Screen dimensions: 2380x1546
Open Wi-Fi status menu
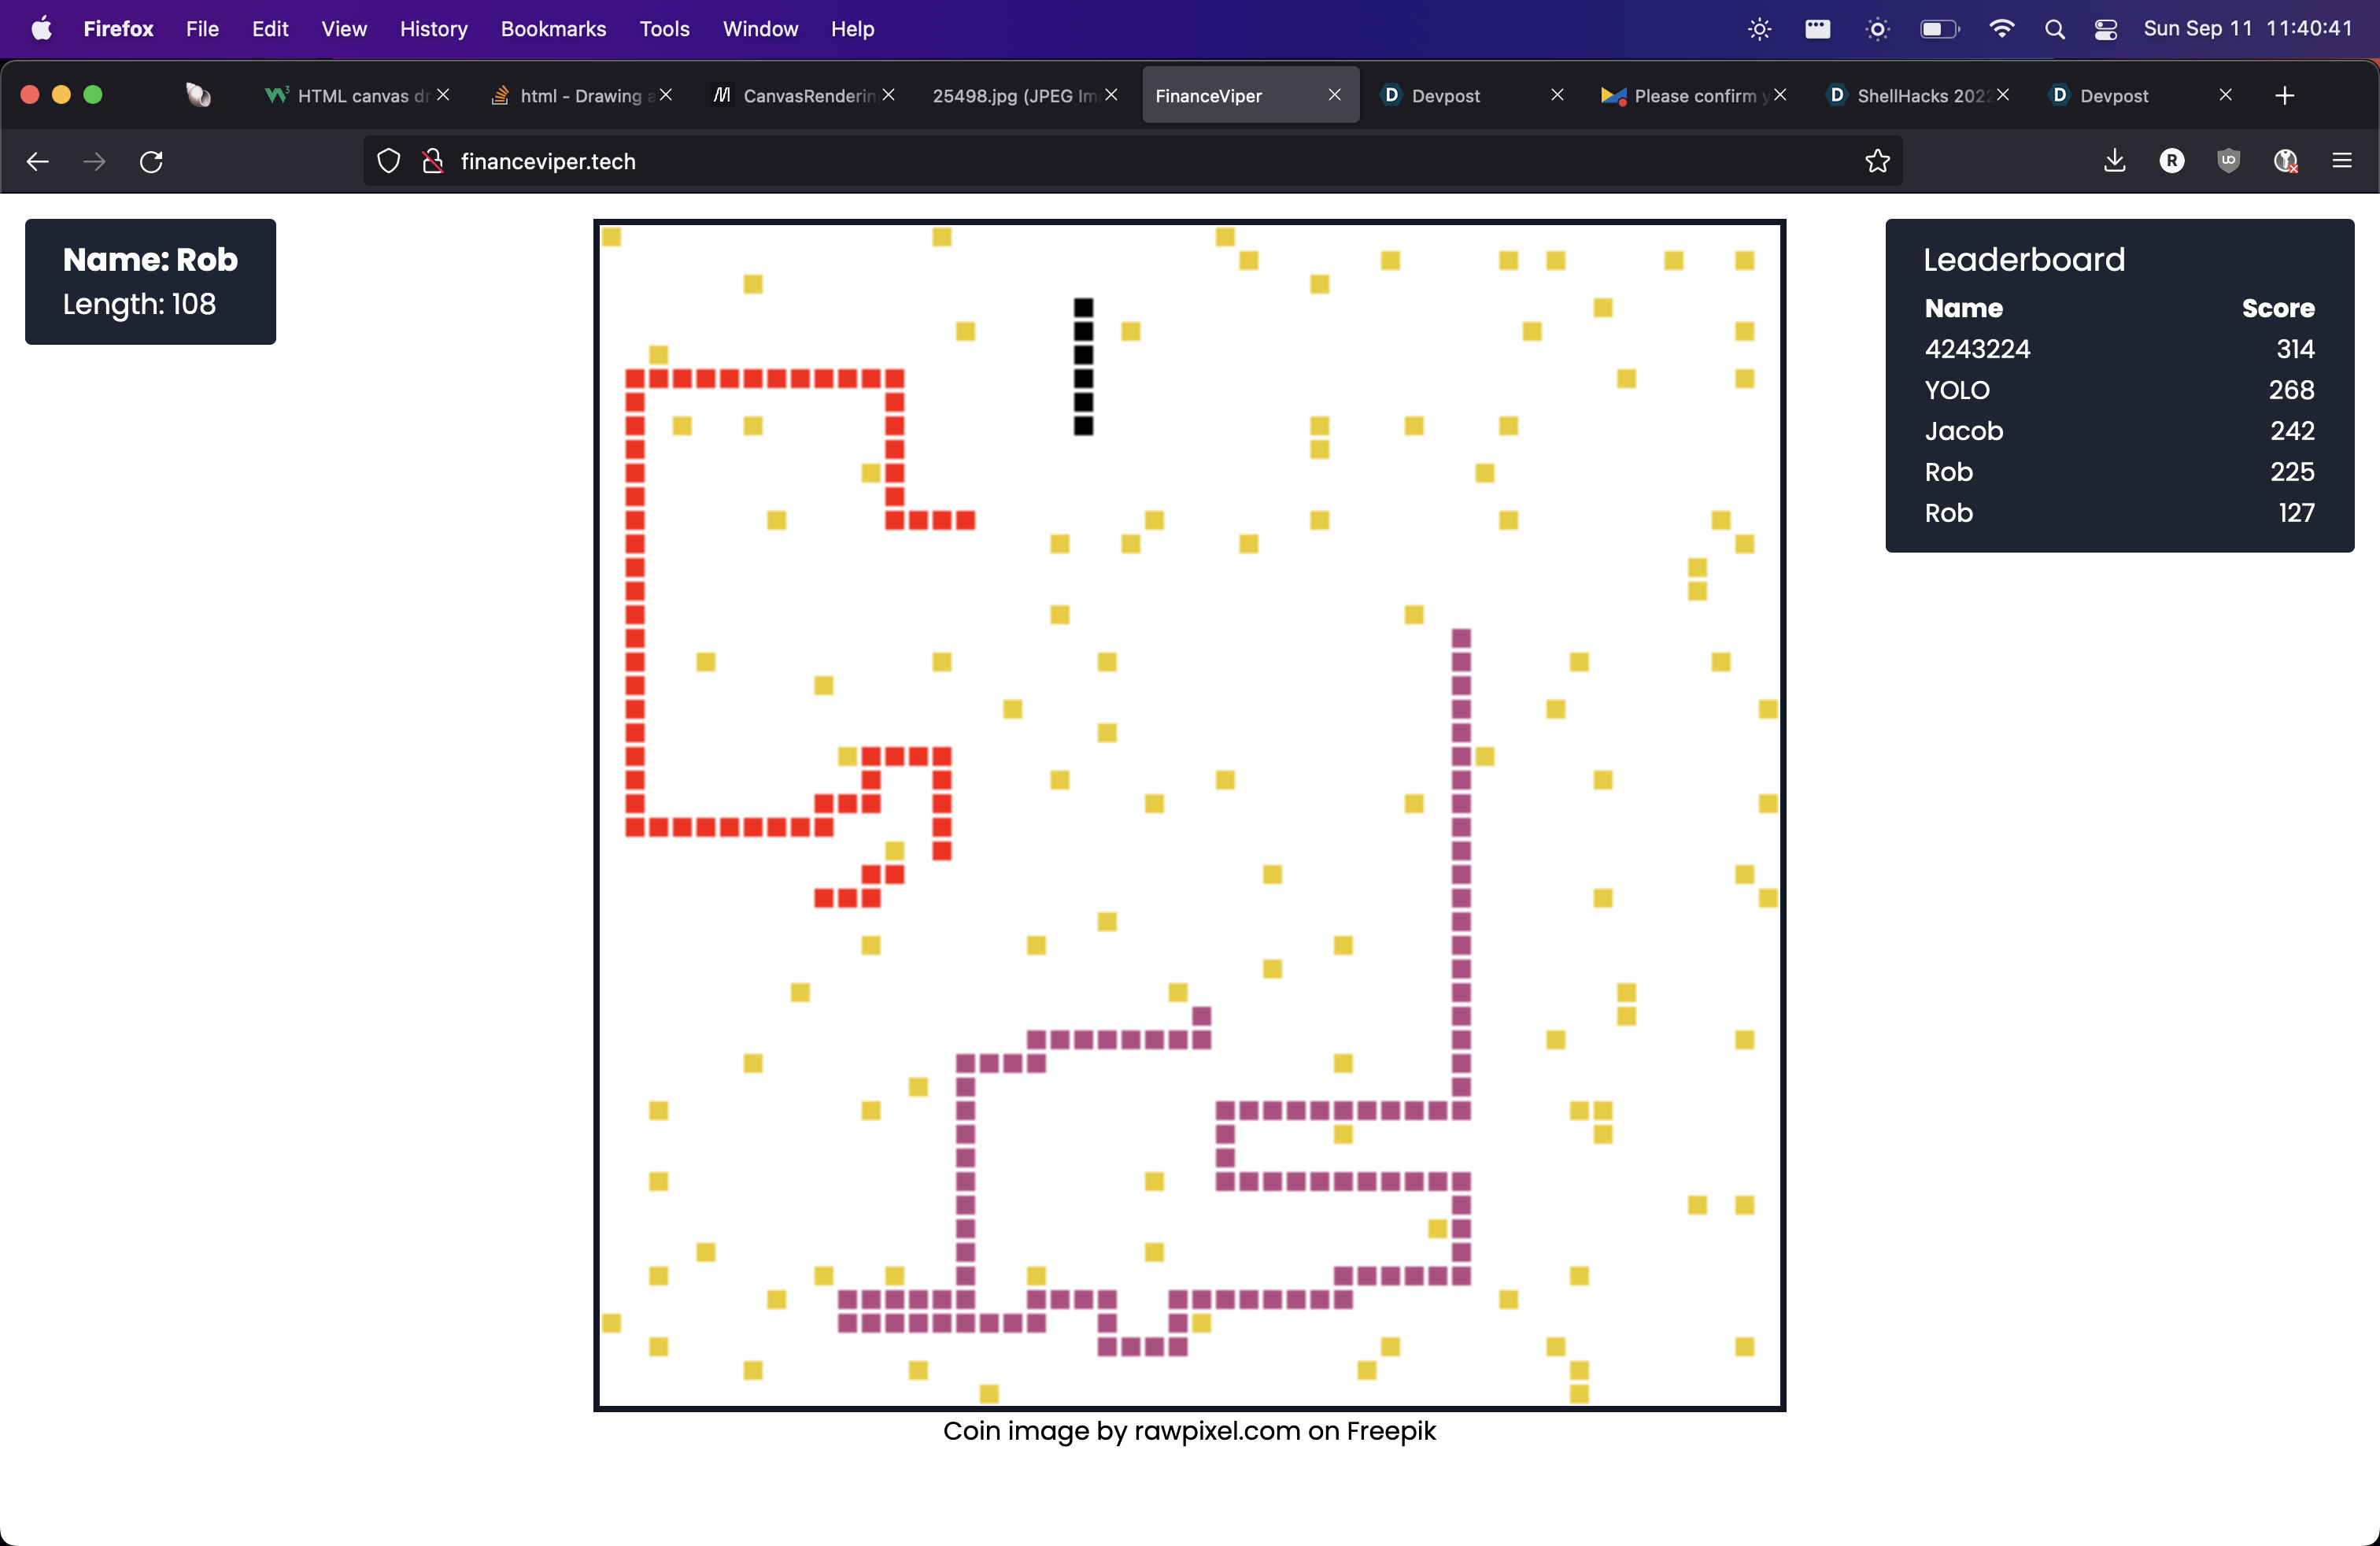2001,29
